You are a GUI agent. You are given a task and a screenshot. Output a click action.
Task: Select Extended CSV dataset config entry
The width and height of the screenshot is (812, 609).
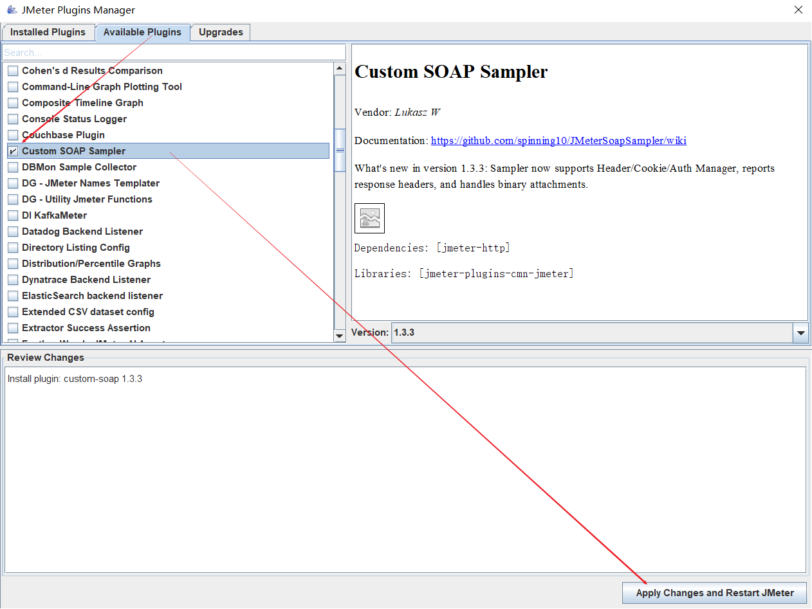tap(88, 312)
